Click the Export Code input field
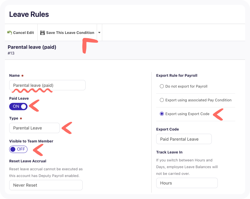The width and height of the screenshot is (250, 199). click(x=184, y=139)
